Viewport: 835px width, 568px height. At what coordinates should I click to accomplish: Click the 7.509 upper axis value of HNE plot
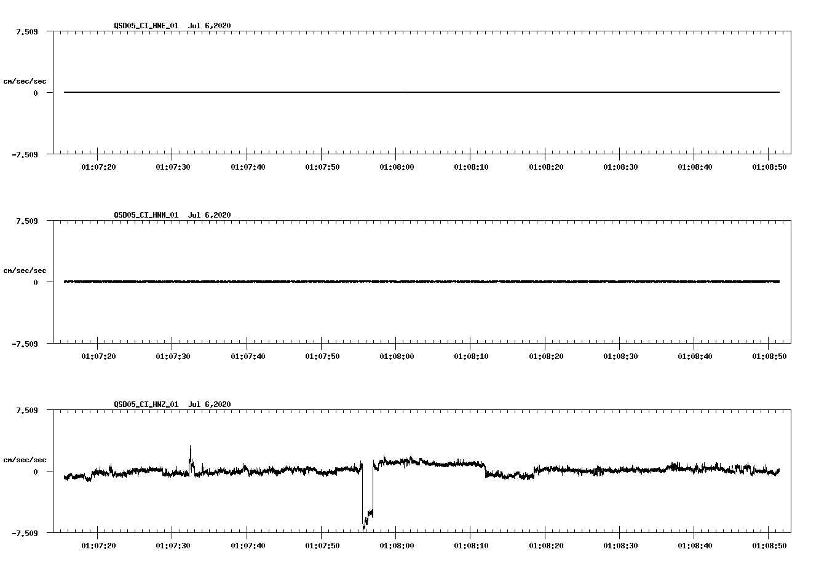(27, 31)
